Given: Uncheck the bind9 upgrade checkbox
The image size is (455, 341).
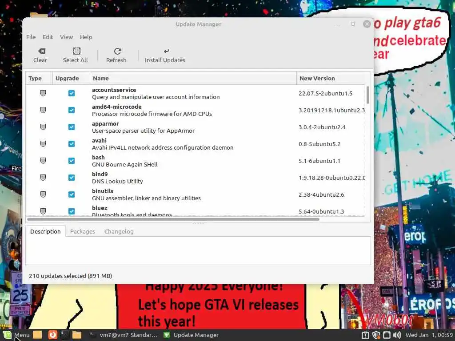Looking at the screenshot, I should pos(72,177).
